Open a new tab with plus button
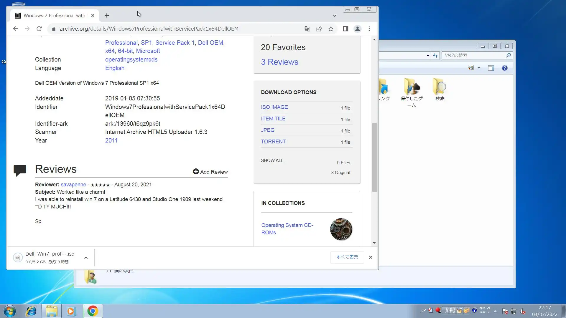This screenshot has width=566, height=318. (x=107, y=15)
